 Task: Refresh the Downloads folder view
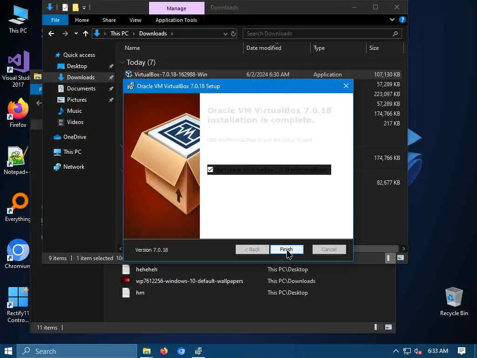point(233,34)
